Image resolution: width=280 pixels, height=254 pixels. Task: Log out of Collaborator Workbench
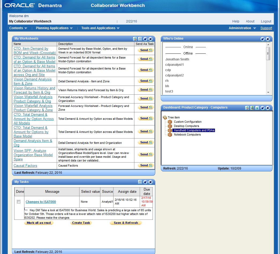click(x=266, y=21)
